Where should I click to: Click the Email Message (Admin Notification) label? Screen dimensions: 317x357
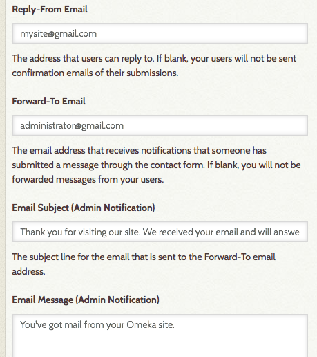86,300
